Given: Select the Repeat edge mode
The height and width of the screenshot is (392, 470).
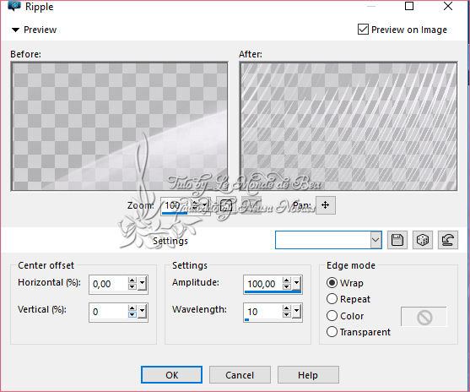Looking at the screenshot, I should pyautogui.click(x=332, y=299).
